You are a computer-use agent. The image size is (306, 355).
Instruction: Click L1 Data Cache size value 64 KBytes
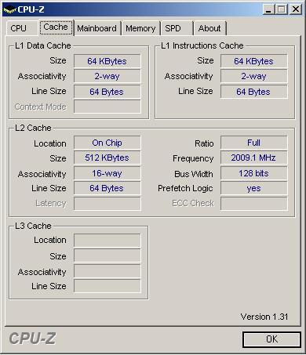click(x=107, y=61)
